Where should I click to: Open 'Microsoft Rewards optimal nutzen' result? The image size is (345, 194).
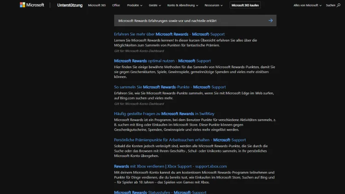(x=162, y=61)
